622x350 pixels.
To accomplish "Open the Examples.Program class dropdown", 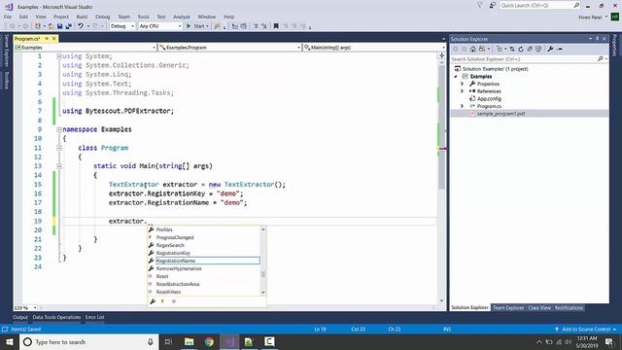I will pyautogui.click(x=230, y=48).
